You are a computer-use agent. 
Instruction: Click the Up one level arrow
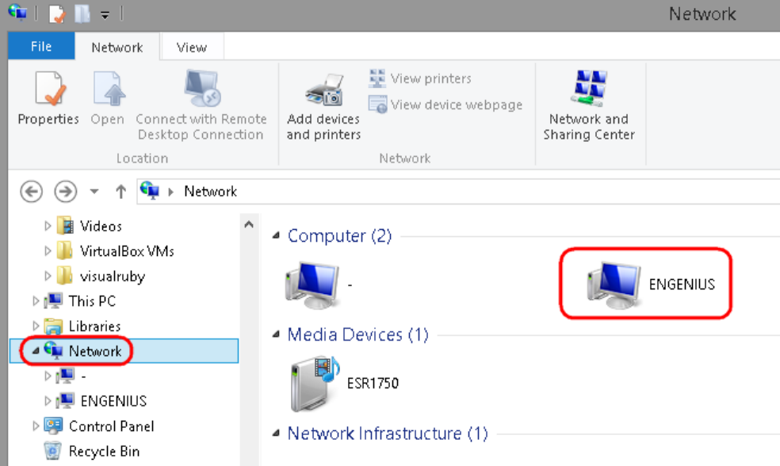(120, 191)
